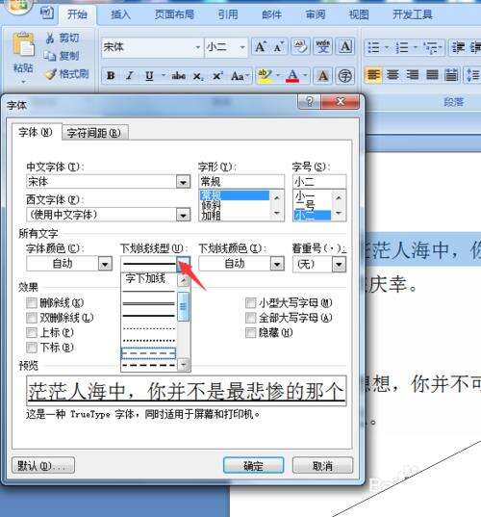The image size is (481, 517).
Task: Click the Numbering list icon
Action: [x=402, y=47]
